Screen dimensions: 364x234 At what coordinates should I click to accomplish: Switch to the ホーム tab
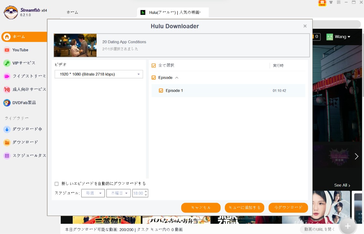pos(72,12)
